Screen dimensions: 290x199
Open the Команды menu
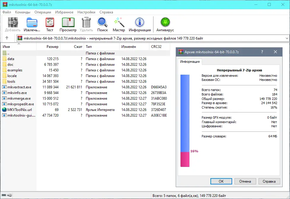(x=23, y=12)
